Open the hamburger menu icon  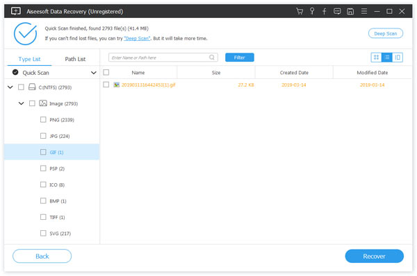[x=364, y=11]
